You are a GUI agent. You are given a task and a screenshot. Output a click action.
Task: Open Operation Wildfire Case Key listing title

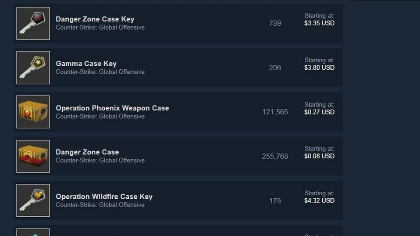tap(104, 197)
